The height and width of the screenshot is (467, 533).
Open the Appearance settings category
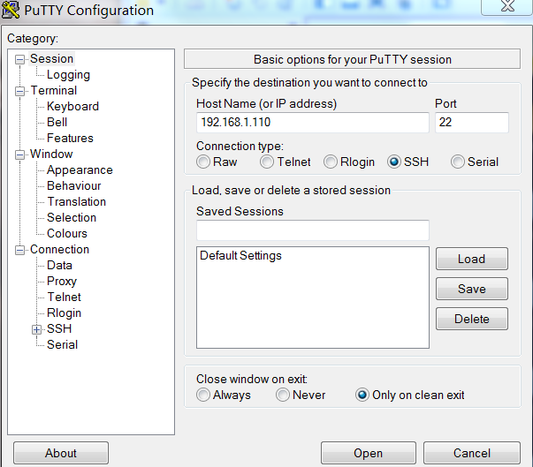pyautogui.click(x=80, y=170)
